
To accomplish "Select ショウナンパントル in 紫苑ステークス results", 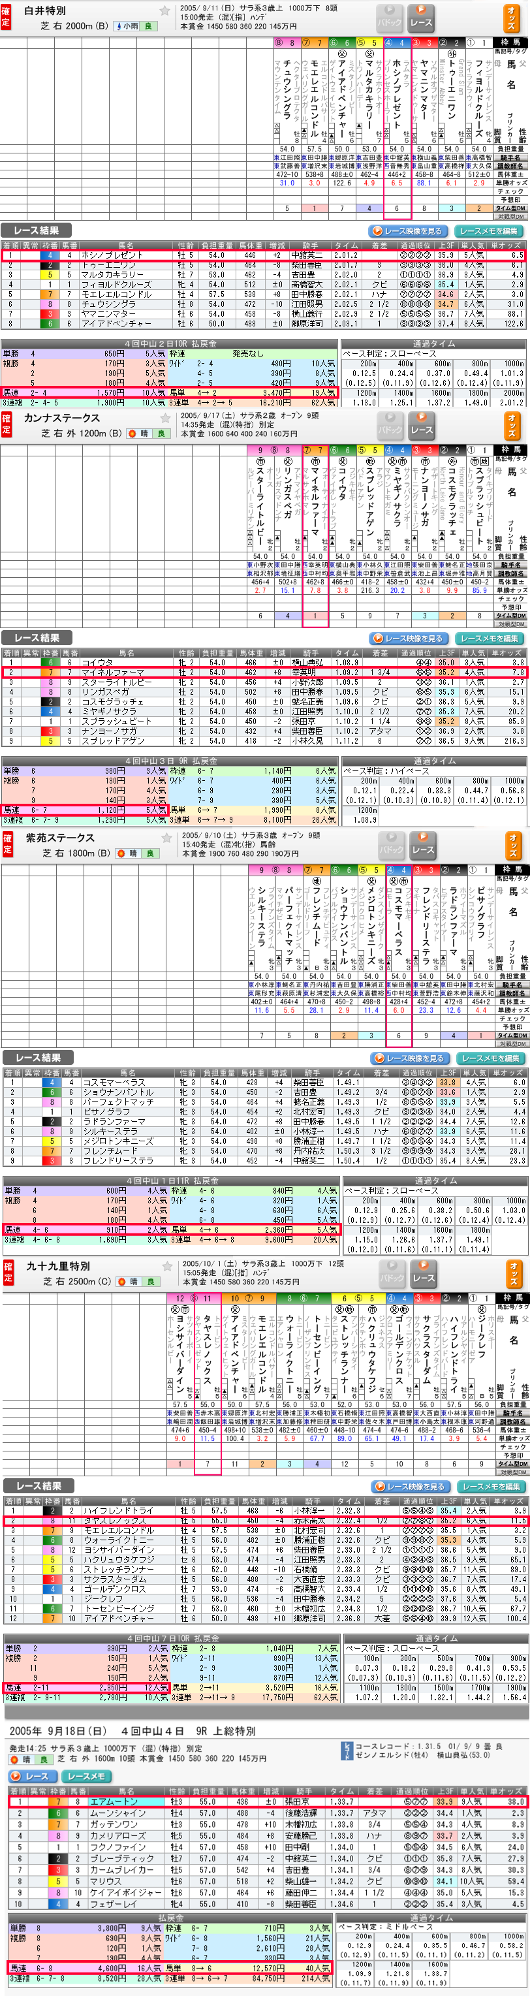I will click(x=117, y=1092).
